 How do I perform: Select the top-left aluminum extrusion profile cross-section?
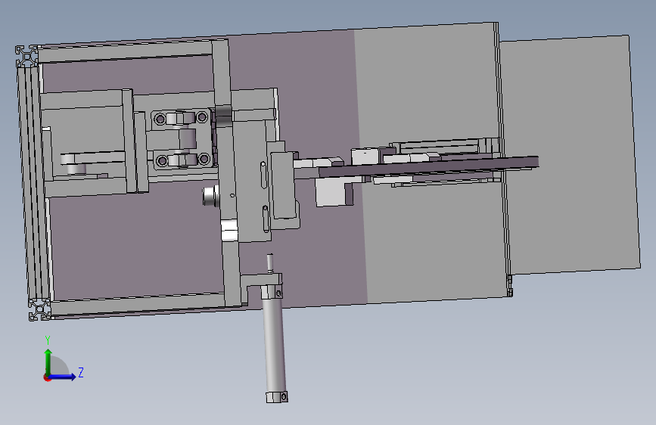click(x=26, y=57)
